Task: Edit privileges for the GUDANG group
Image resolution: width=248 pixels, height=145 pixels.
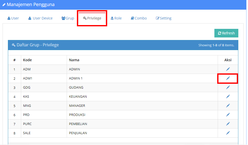Action: pyautogui.click(x=228, y=87)
